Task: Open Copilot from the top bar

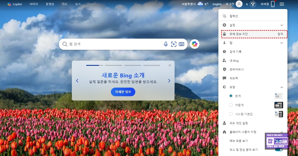Action: click(x=15, y=4)
